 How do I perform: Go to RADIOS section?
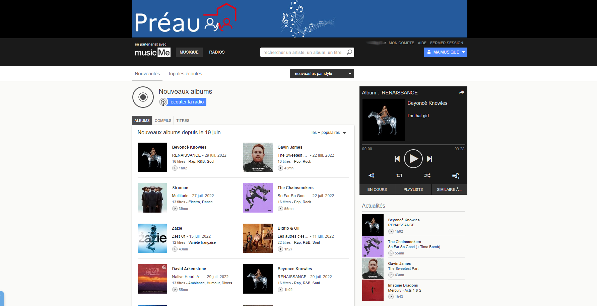click(217, 52)
